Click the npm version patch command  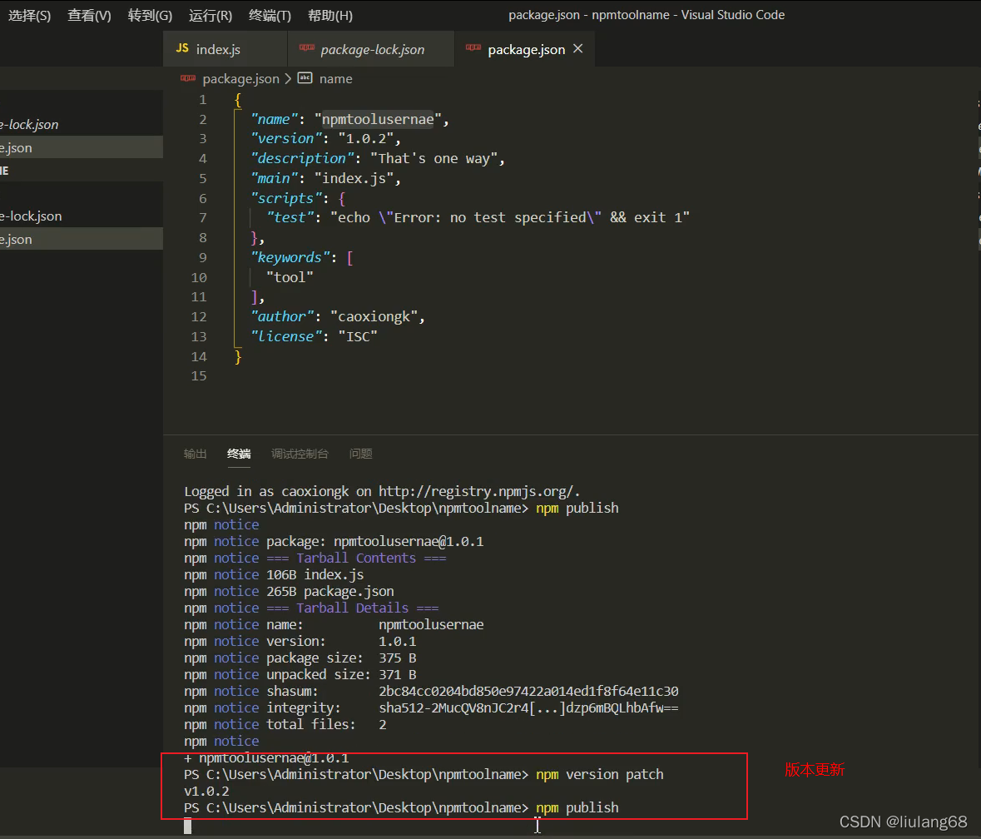[599, 775]
